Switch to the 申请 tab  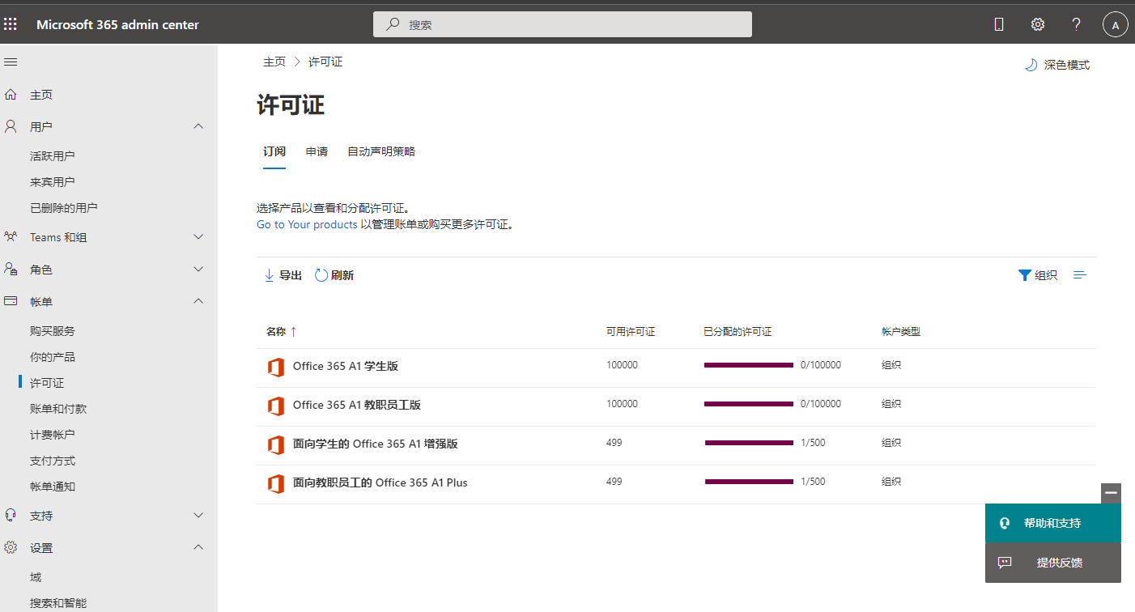pyautogui.click(x=317, y=151)
